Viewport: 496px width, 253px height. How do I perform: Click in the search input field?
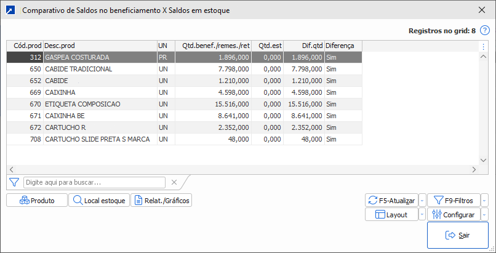point(94,182)
